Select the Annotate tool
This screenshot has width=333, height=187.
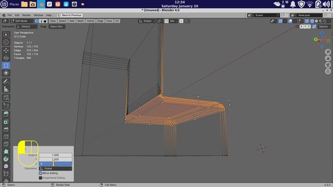pyautogui.click(x=6, y=81)
